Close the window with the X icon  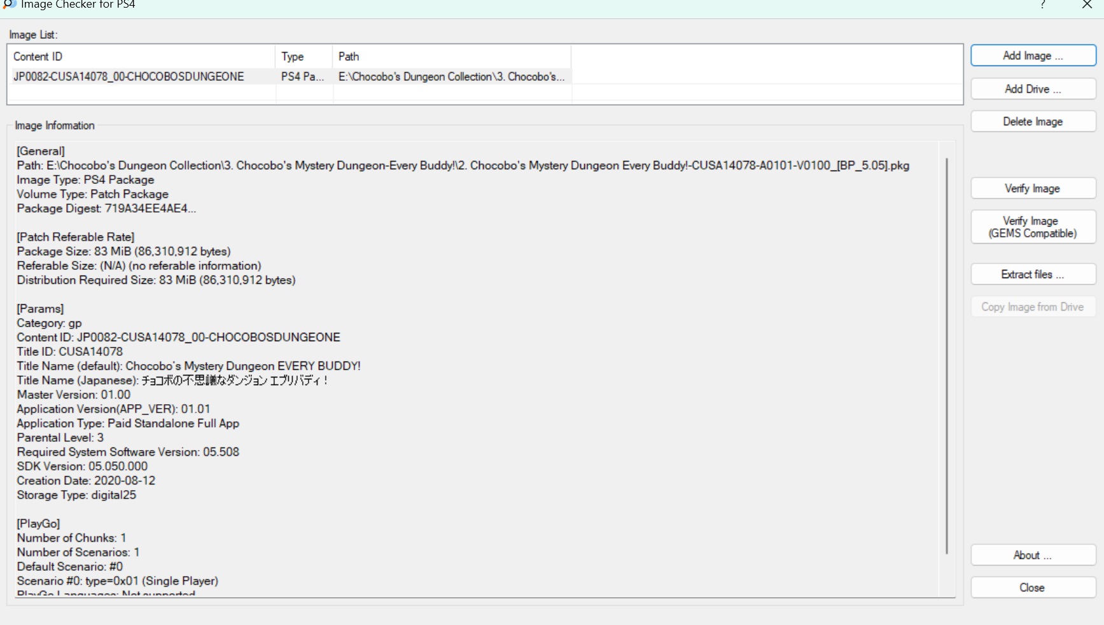pyautogui.click(x=1087, y=5)
